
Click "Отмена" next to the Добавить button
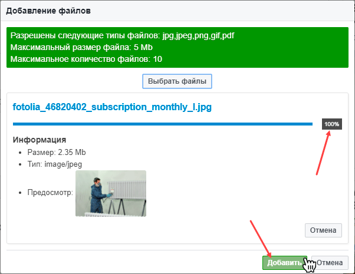pyautogui.click(x=330, y=263)
